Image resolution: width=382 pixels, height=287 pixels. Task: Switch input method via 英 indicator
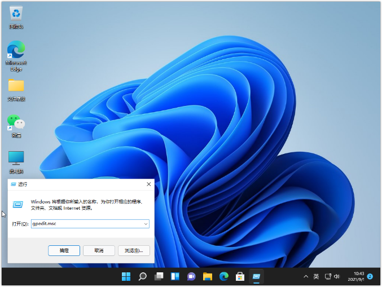(x=316, y=276)
